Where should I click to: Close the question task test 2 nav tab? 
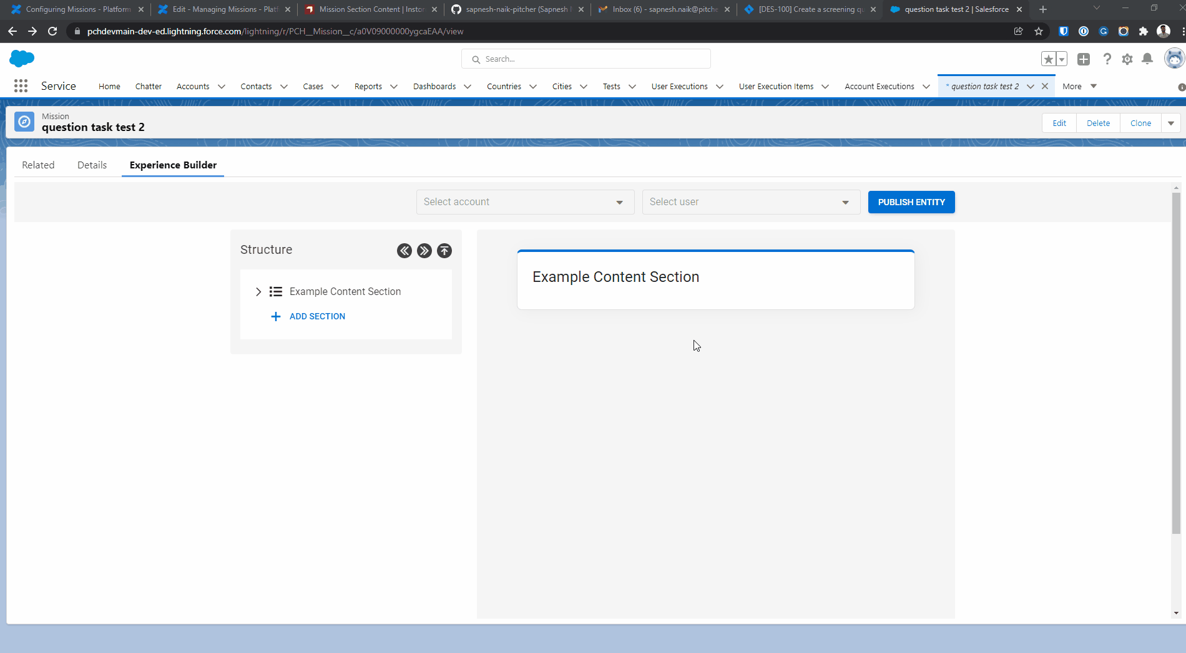(1045, 87)
